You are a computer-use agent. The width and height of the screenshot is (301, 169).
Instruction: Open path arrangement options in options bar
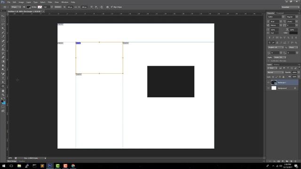(102, 7)
